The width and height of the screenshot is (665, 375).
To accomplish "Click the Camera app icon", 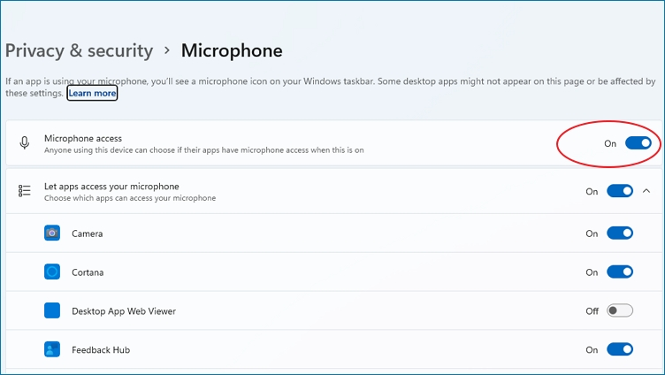I will click(x=52, y=233).
